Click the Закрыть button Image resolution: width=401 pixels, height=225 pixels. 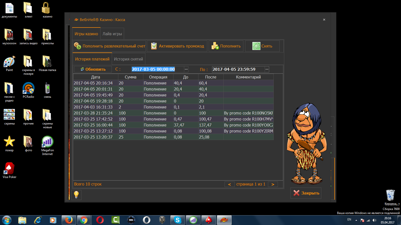(x=306, y=193)
